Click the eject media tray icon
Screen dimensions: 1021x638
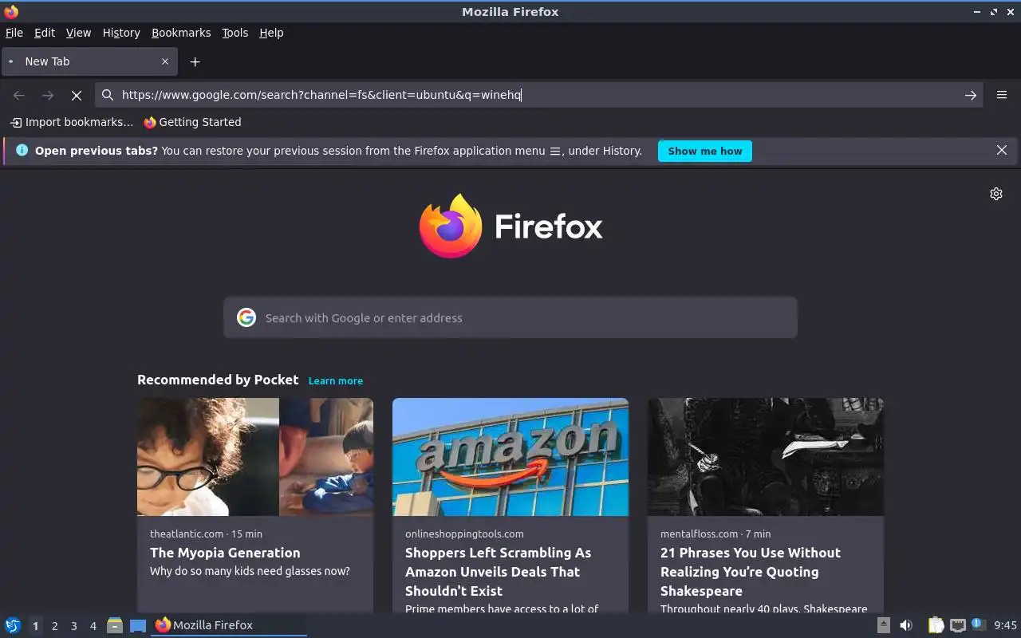tap(883, 625)
